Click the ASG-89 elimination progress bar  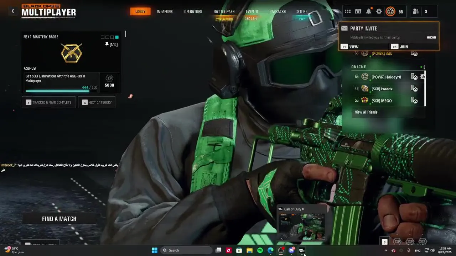click(x=61, y=91)
